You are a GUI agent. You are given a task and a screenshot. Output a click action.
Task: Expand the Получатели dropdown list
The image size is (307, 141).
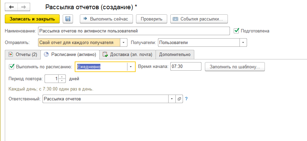tap(243, 43)
